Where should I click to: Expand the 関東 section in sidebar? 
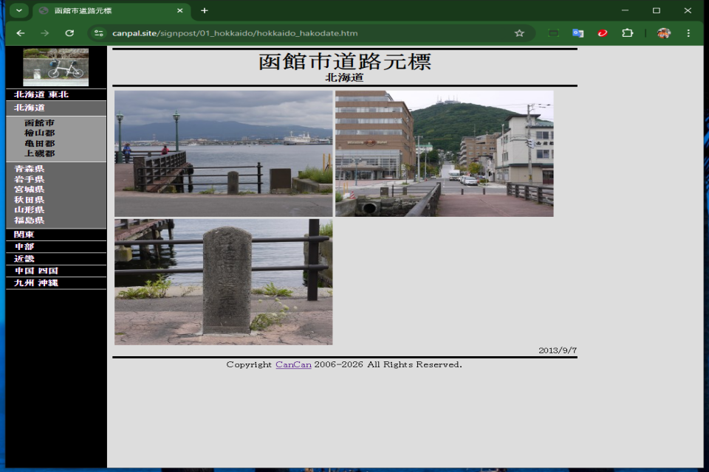pyautogui.click(x=24, y=235)
